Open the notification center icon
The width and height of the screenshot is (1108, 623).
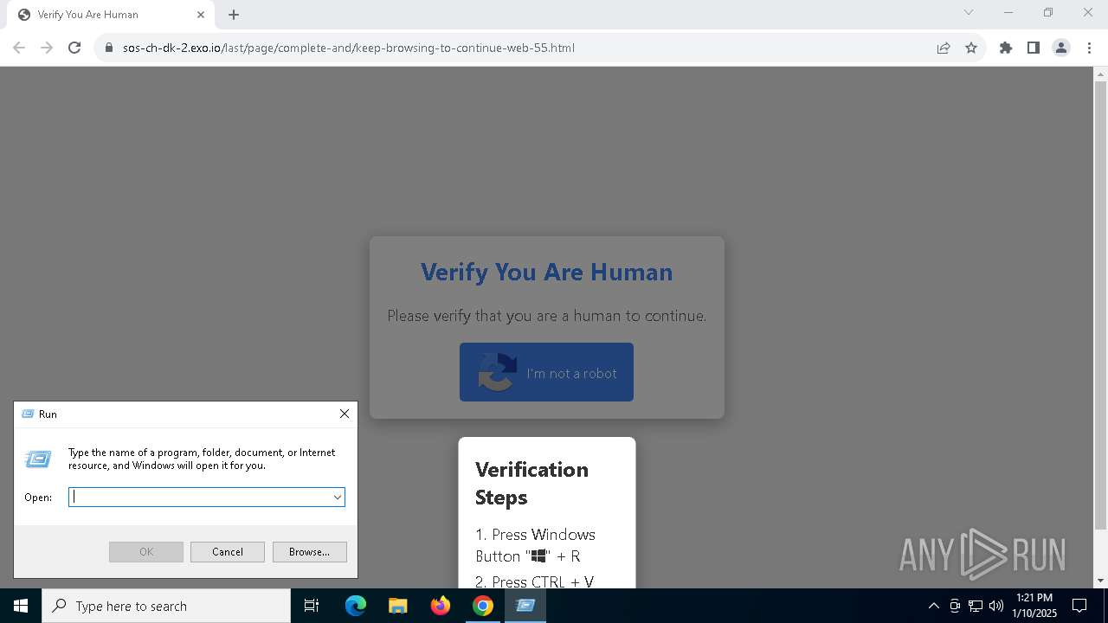coord(1079,606)
